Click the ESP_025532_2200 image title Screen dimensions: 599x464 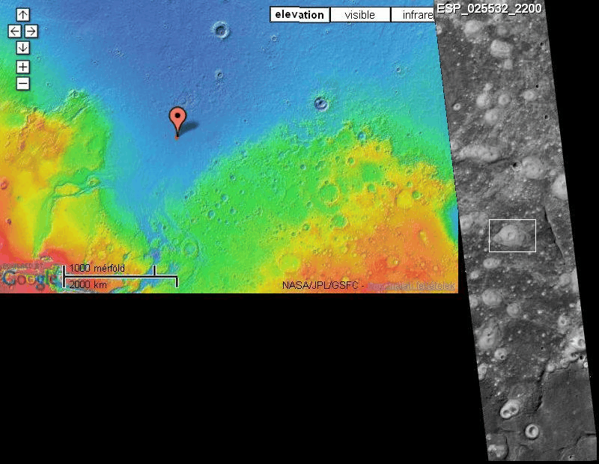[489, 8]
